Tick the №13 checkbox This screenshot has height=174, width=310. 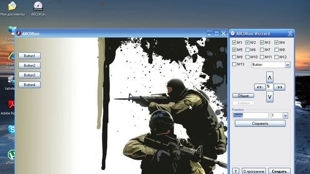[234, 64]
